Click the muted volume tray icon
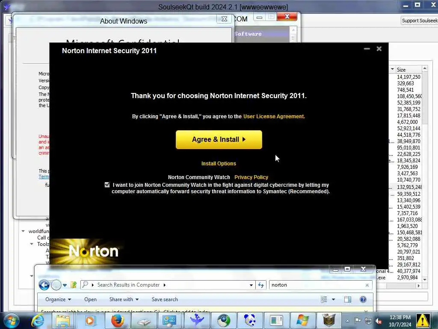This screenshot has width=438, height=329. 379,321
